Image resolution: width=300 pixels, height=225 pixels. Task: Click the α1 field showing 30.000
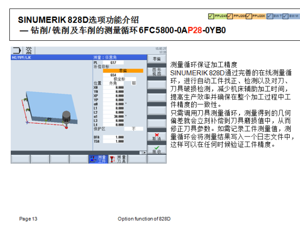[113, 116]
